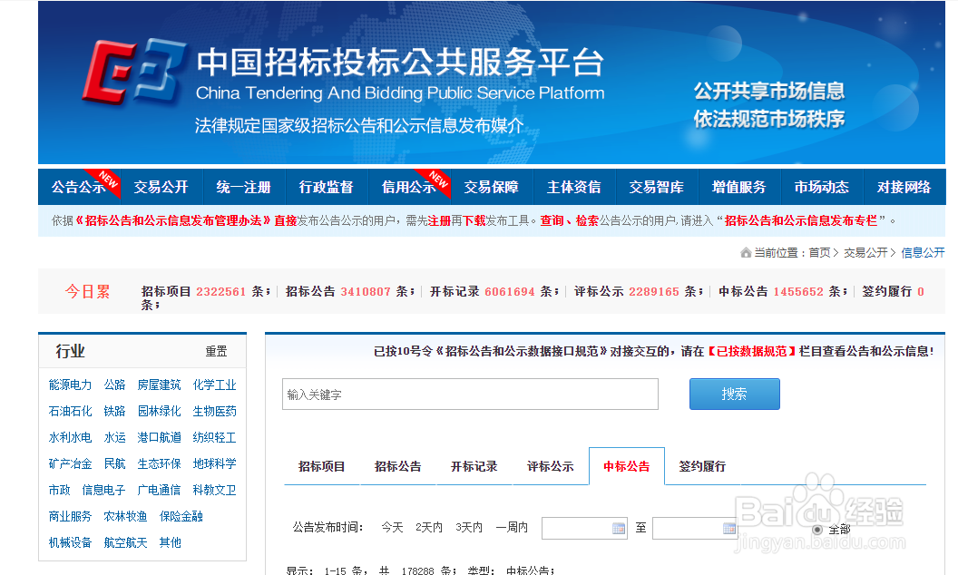The height and width of the screenshot is (575, 958).
Task: Open 市场动态 navigation menu
Action: coord(821,187)
